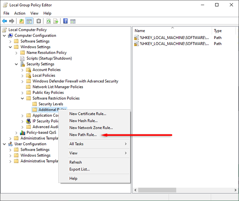Click the Refresh toolbar icon

48,21
